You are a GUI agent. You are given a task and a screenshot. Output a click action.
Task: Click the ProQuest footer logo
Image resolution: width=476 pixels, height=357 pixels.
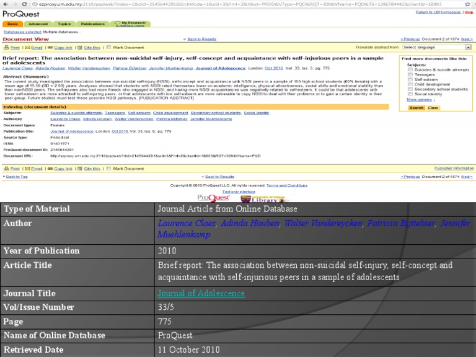(213, 198)
